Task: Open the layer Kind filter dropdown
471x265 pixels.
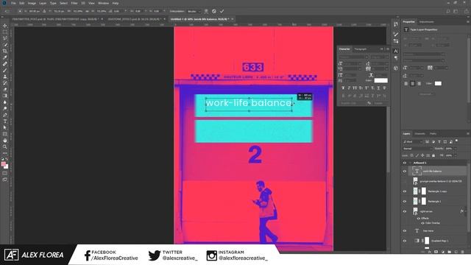Action: [413, 142]
